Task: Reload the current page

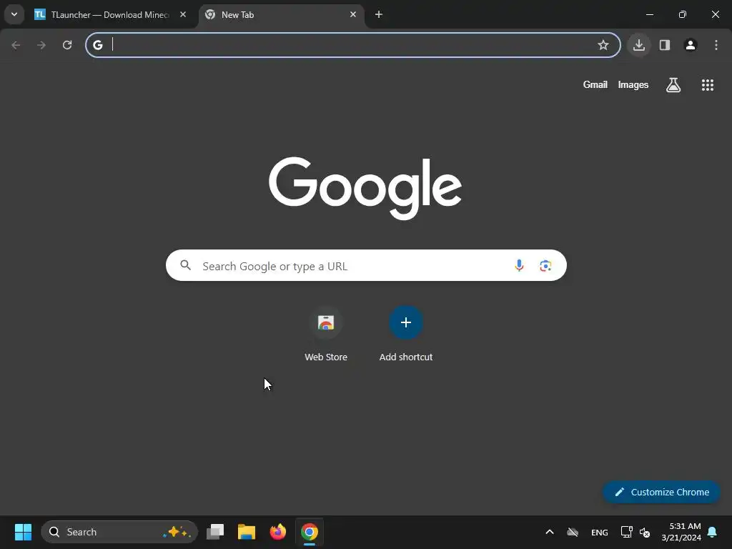Action: [67, 45]
